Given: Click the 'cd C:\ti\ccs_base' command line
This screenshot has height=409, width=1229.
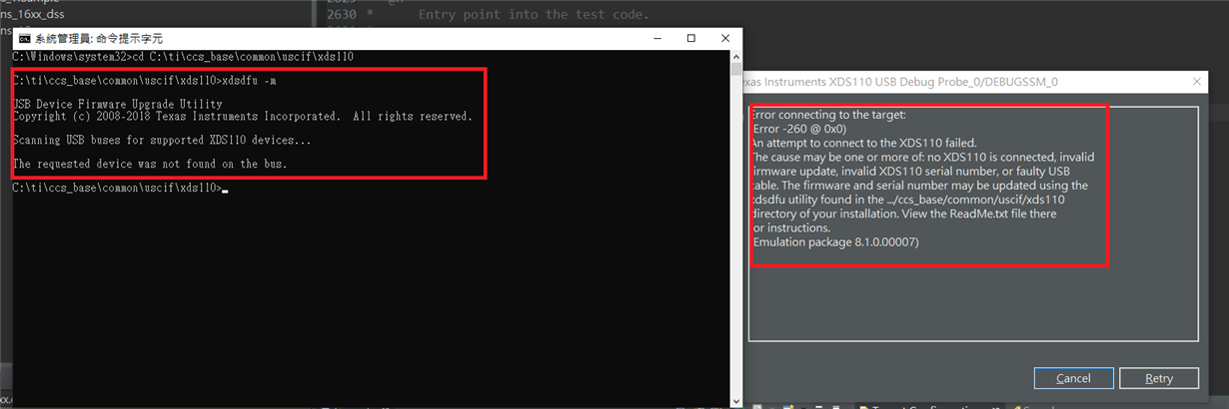Looking at the screenshot, I should 183,57.
